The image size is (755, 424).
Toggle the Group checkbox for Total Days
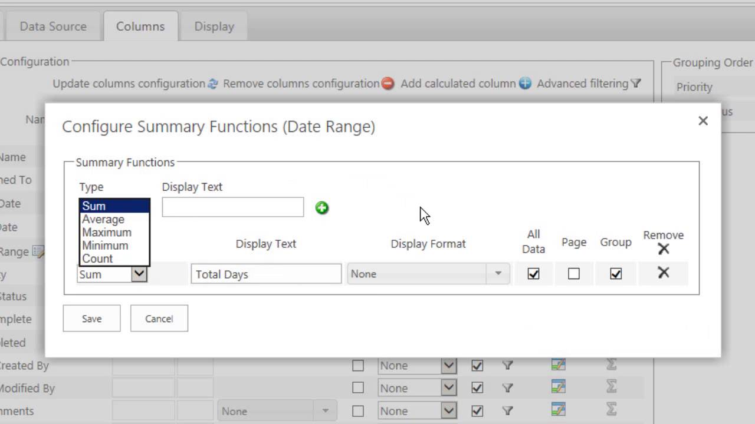coord(616,274)
